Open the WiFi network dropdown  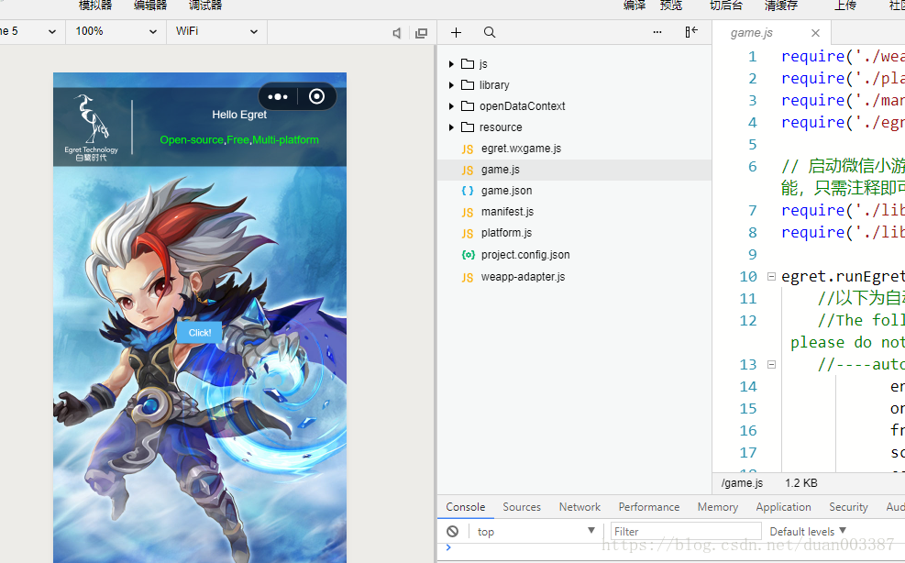pyautogui.click(x=216, y=31)
